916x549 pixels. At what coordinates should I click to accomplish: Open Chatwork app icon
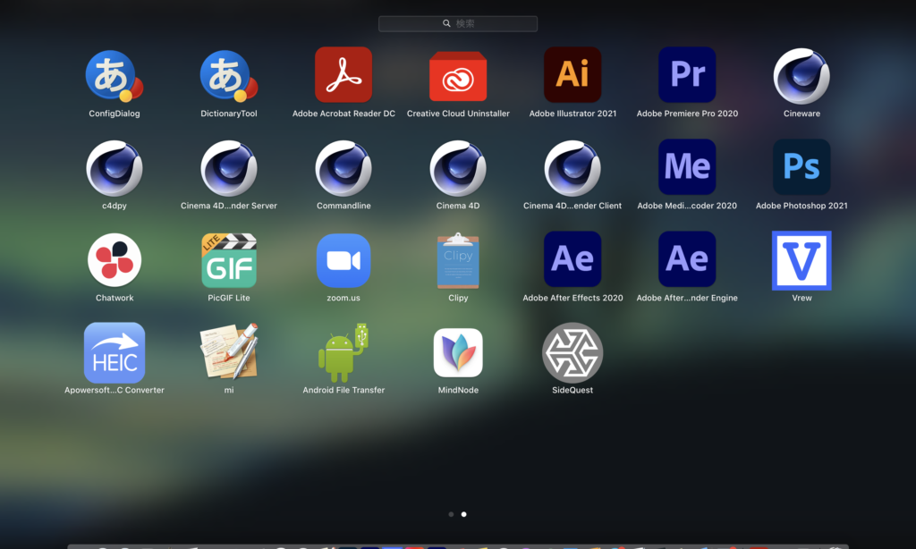pyautogui.click(x=114, y=260)
